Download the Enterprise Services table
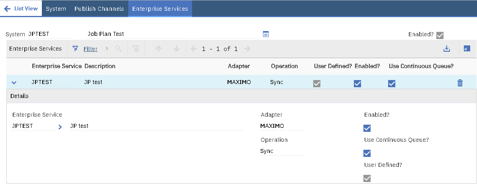Viewport: 477px width, 184px height. coord(447,49)
